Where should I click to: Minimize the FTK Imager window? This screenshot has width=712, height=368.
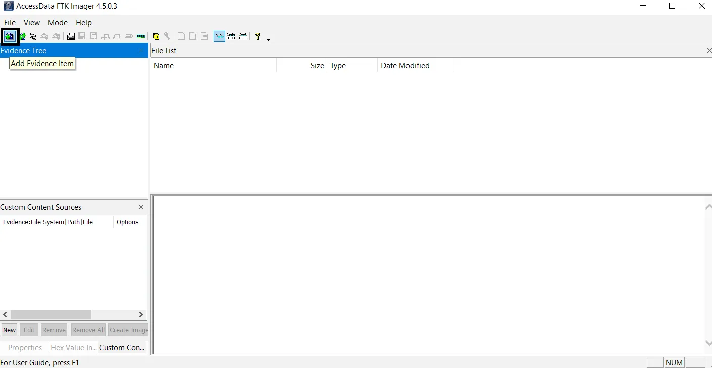pos(643,6)
